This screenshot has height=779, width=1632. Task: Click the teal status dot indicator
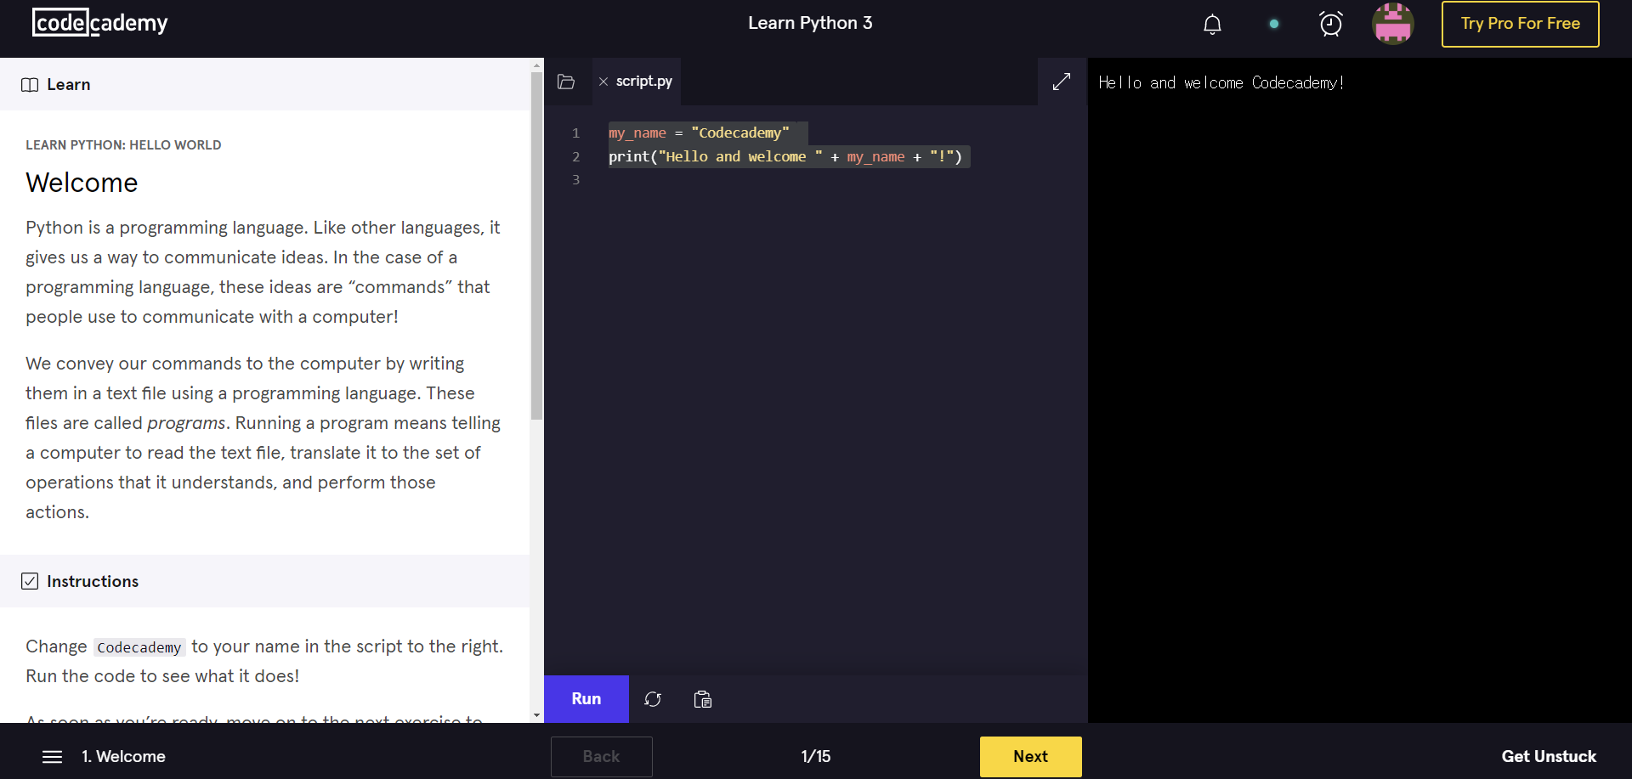(x=1273, y=24)
